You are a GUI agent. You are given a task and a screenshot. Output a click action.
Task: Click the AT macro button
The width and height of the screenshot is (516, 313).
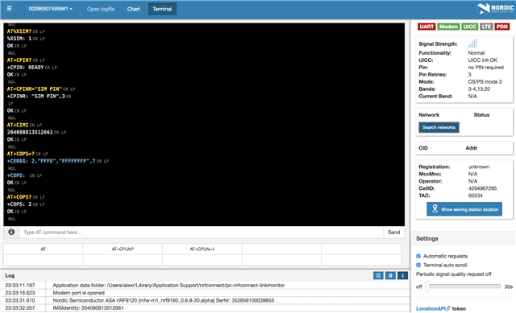tap(43, 249)
